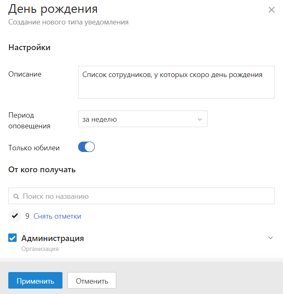283x294 pixels.
Task: Click the От кого получать heading
Action: coord(42,170)
